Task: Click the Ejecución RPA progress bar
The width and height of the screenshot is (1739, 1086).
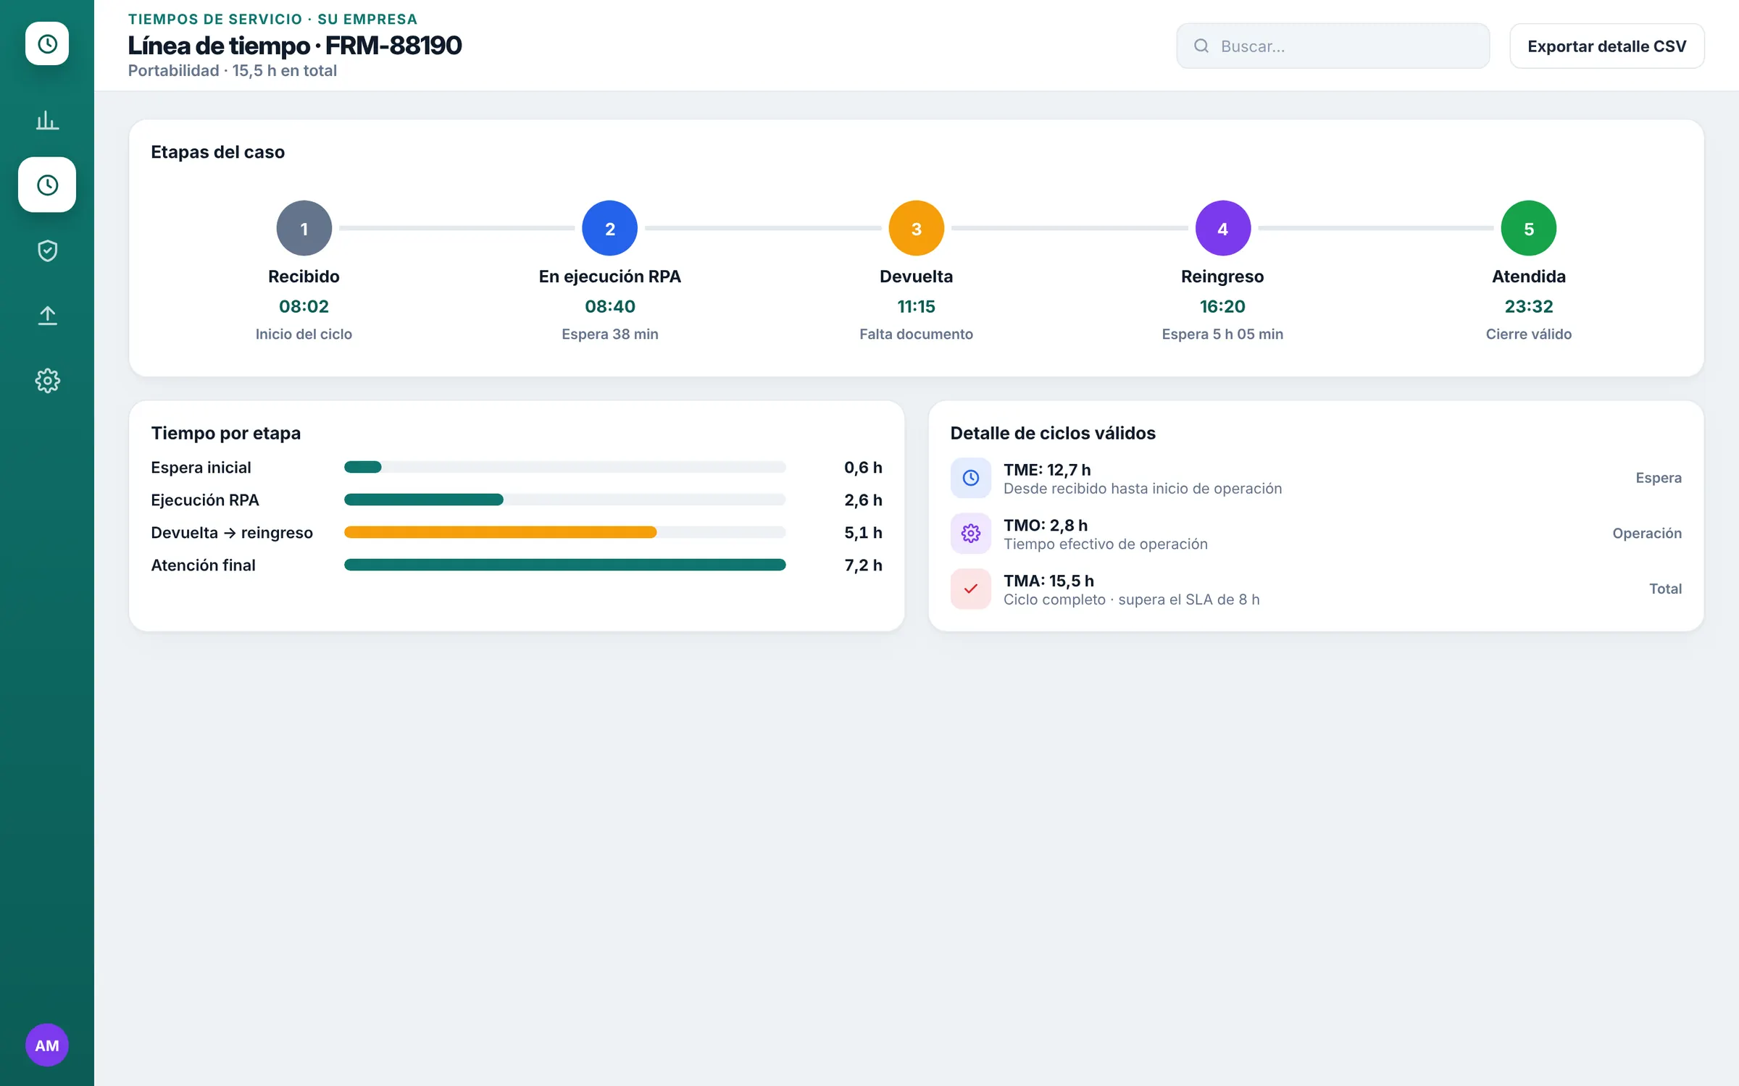Action: click(x=565, y=500)
